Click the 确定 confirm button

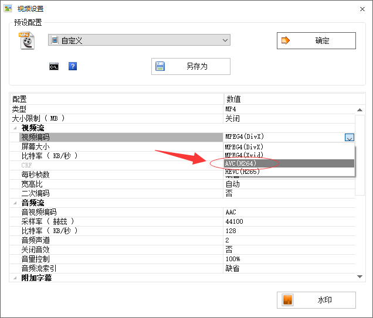pyautogui.click(x=316, y=40)
